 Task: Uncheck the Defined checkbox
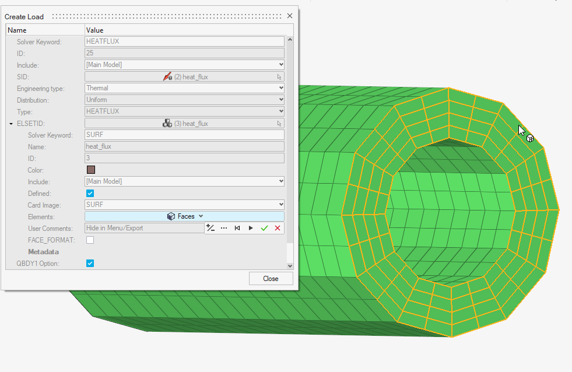tap(90, 194)
